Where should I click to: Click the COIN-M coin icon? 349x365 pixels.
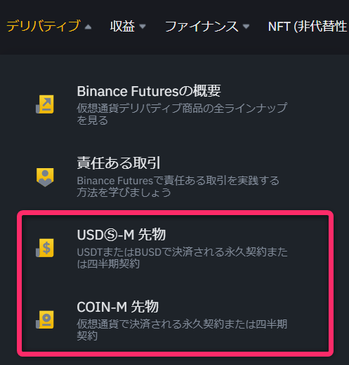pyautogui.click(x=45, y=319)
